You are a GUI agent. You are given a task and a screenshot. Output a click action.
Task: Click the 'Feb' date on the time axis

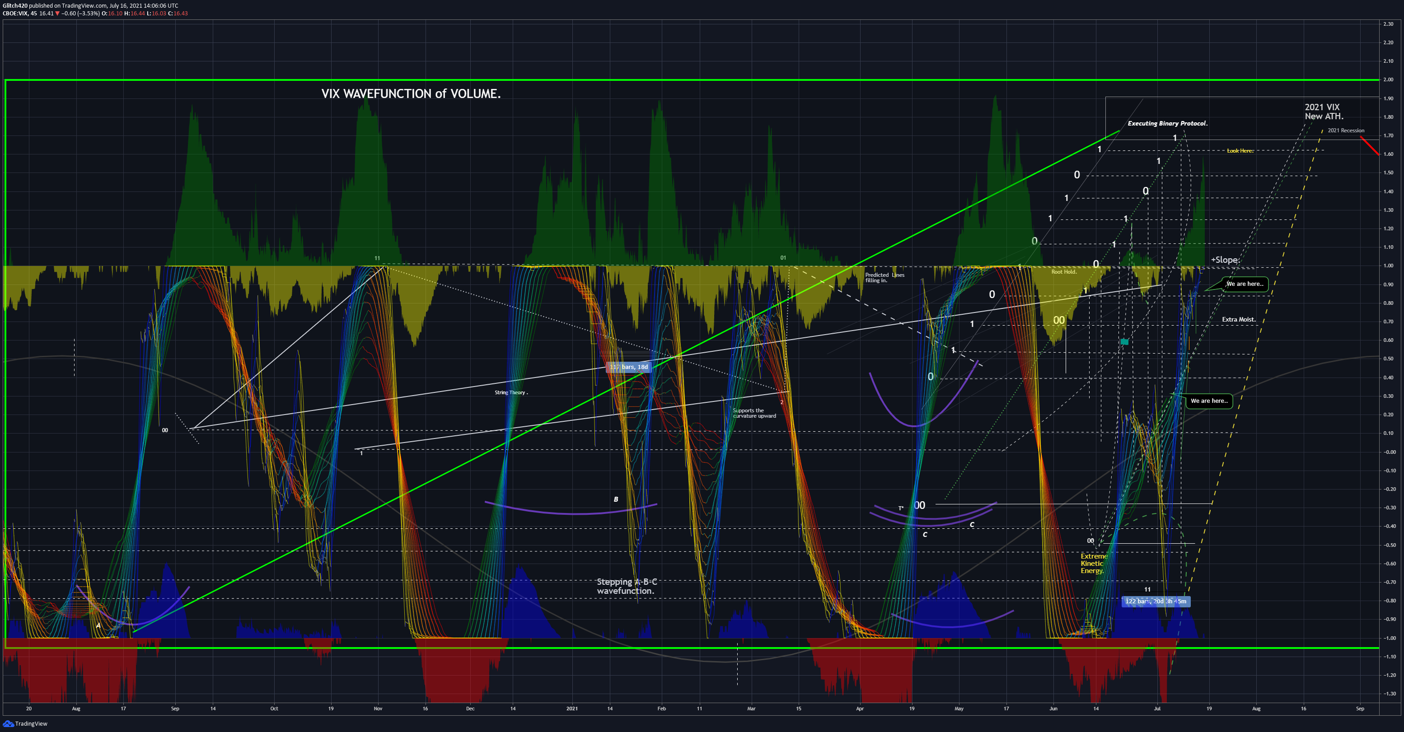click(661, 709)
